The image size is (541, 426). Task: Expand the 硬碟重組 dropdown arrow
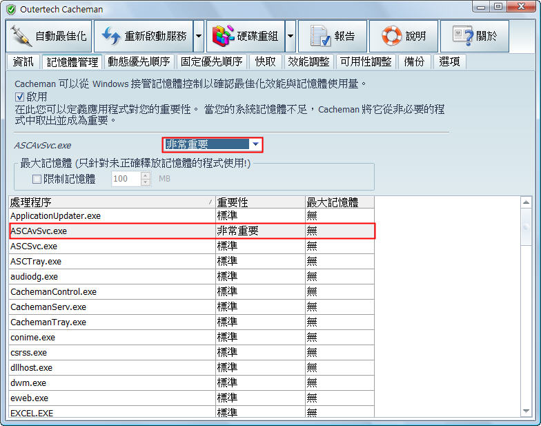click(291, 36)
